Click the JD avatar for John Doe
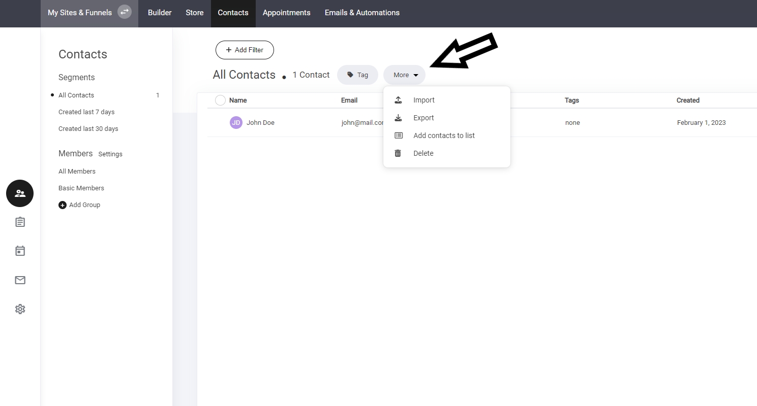 [x=236, y=122]
